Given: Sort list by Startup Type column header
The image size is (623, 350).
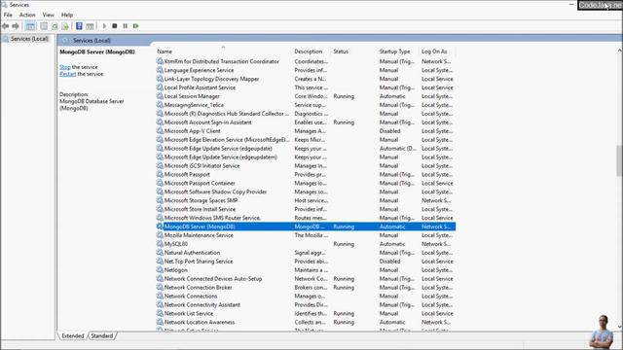Looking at the screenshot, I should [394, 52].
